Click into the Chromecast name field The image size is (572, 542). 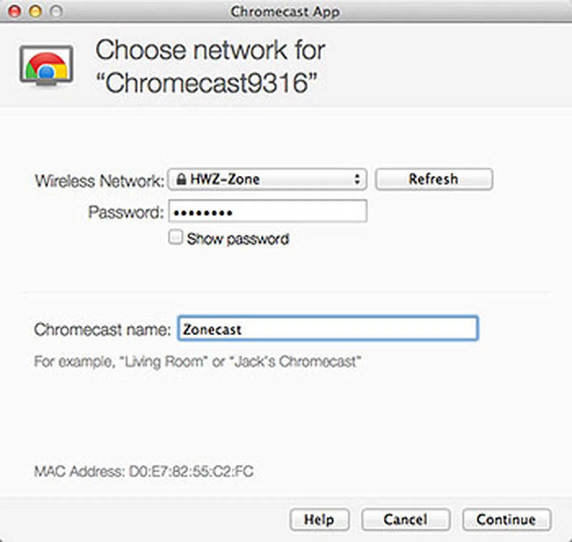328,329
